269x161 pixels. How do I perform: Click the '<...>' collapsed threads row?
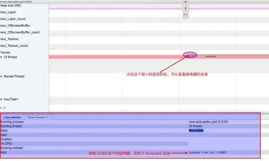pyautogui.click(x=3, y=108)
